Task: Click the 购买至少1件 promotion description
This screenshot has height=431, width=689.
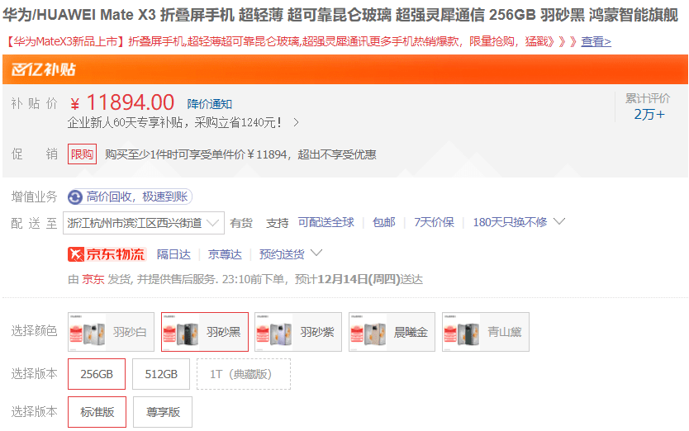Action: click(x=240, y=154)
